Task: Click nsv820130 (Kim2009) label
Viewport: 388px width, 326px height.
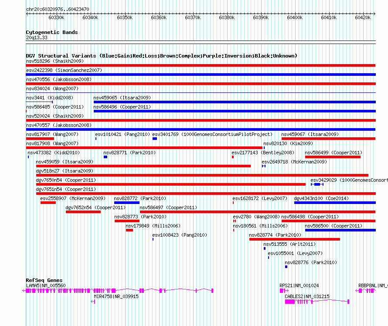Action: coord(288,143)
